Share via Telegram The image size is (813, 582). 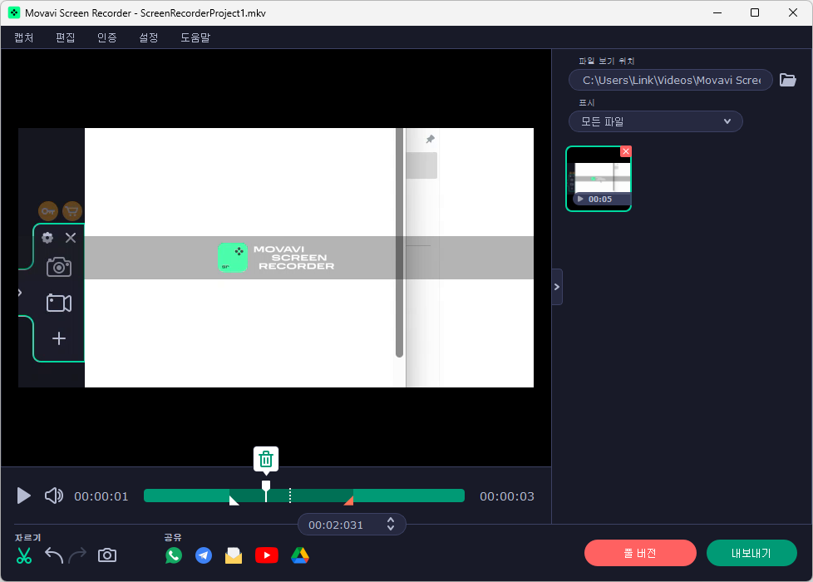204,555
